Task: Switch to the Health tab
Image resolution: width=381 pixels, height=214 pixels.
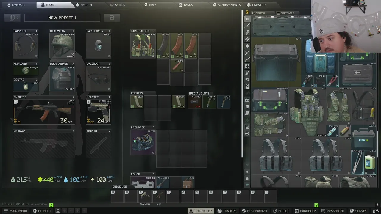Action: pos(84,5)
